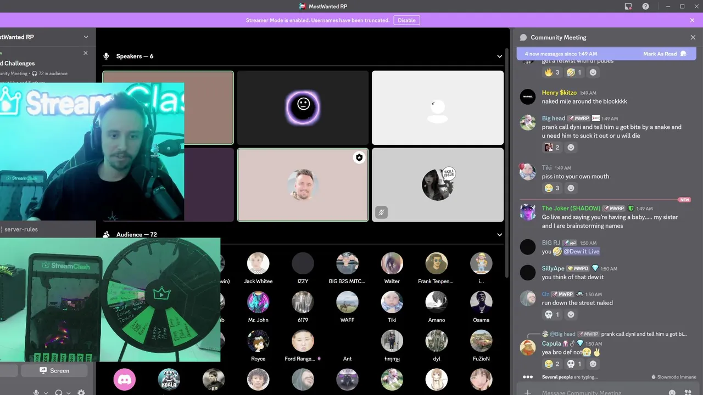Open BIG B2S MITC... audience avatar
Viewport: 703px width, 395px height.
347,263
